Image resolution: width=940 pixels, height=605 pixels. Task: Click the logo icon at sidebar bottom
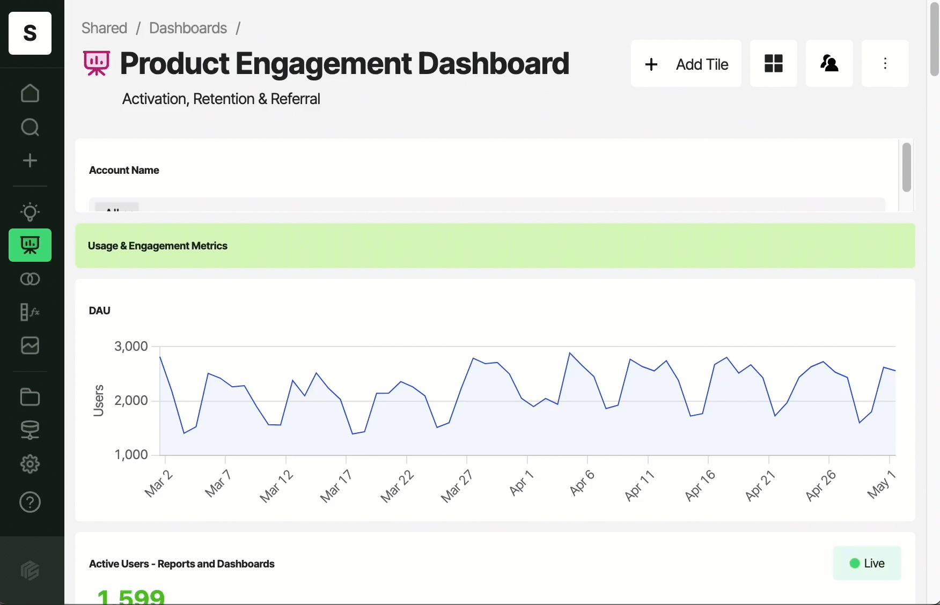click(x=30, y=570)
